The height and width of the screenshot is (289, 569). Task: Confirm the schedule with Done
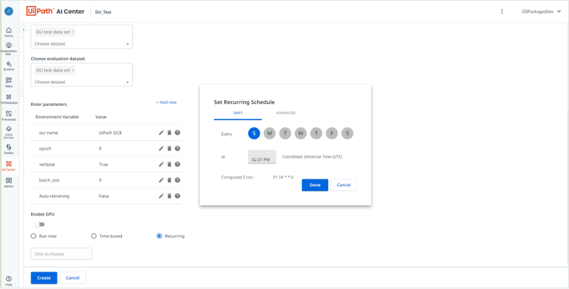tap(315, 185)
